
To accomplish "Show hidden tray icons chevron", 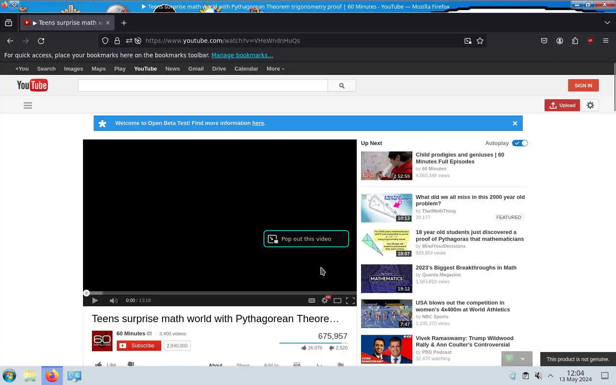I will [x=551, y=376].
